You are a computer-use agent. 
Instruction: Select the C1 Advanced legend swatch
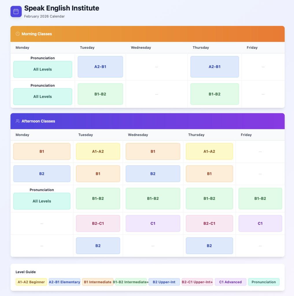pos(230,282)
